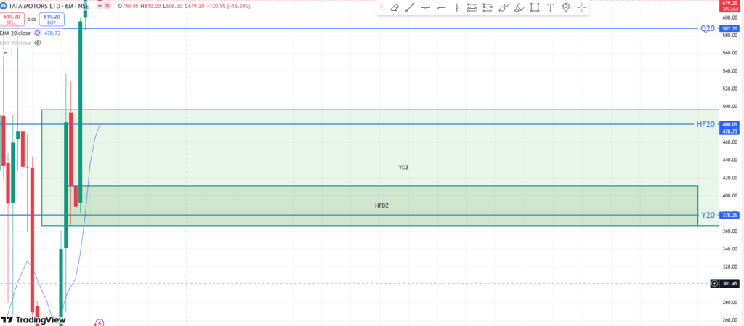Image resolution: width=744 pixels, height=326 pixels.
Task: Click the BUY 619.20 button
Action: point(51,20)
